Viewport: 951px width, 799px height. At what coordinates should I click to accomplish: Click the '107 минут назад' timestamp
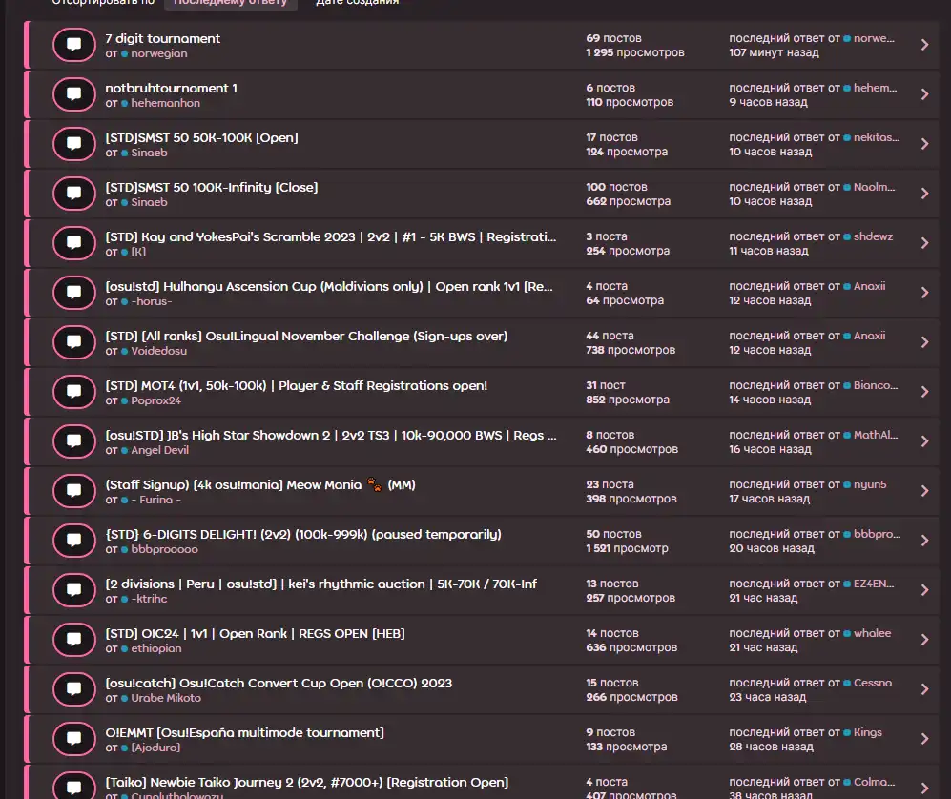click(x=774, y=52)
